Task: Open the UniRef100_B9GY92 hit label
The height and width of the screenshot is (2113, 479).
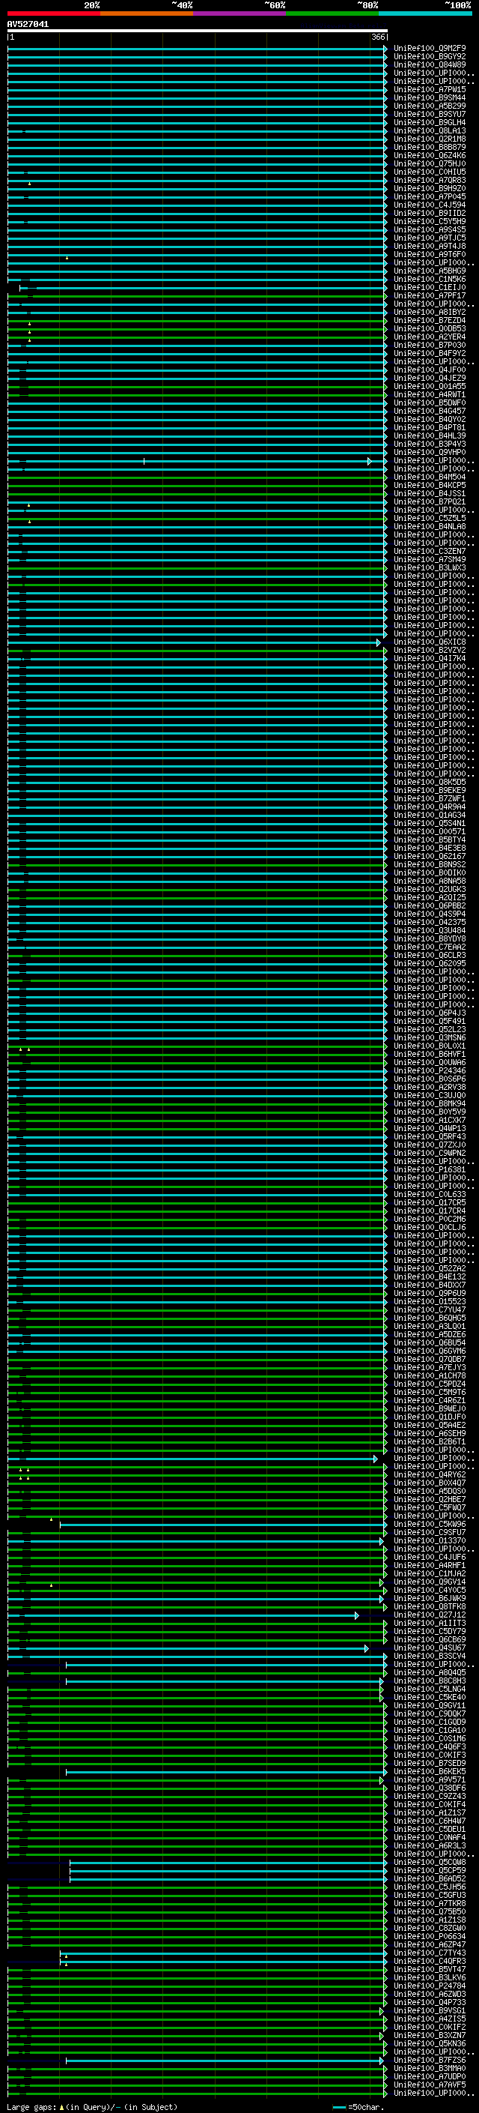Action: pos(429,57)
